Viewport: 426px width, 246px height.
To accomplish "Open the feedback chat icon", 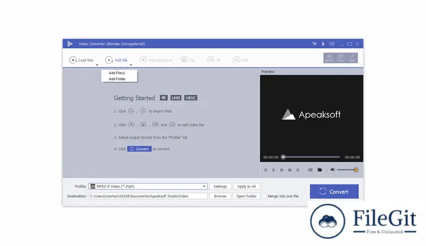I will coord(332,44).
